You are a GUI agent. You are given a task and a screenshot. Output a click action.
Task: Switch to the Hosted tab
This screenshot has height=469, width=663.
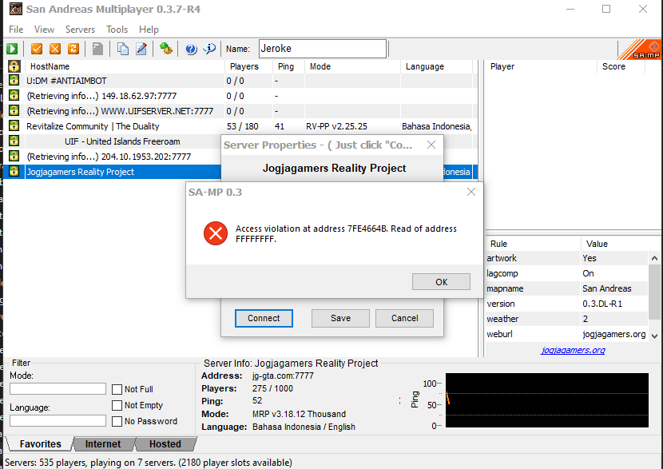coord(165,444)
